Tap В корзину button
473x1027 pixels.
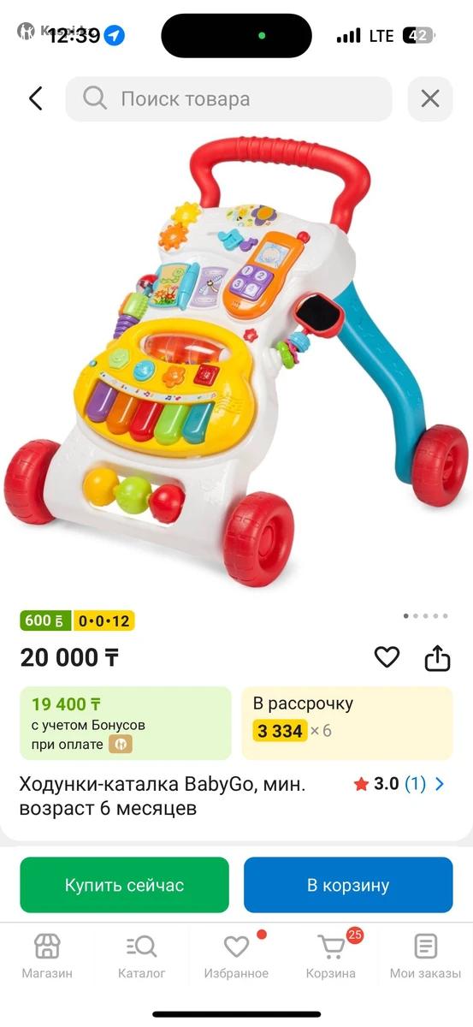pos(348,885)
